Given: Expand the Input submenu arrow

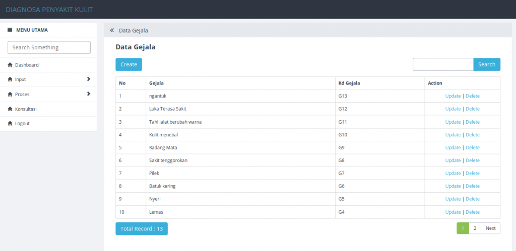Looking at the screenshot, I should pyautogui.click(x=89, y=79).
